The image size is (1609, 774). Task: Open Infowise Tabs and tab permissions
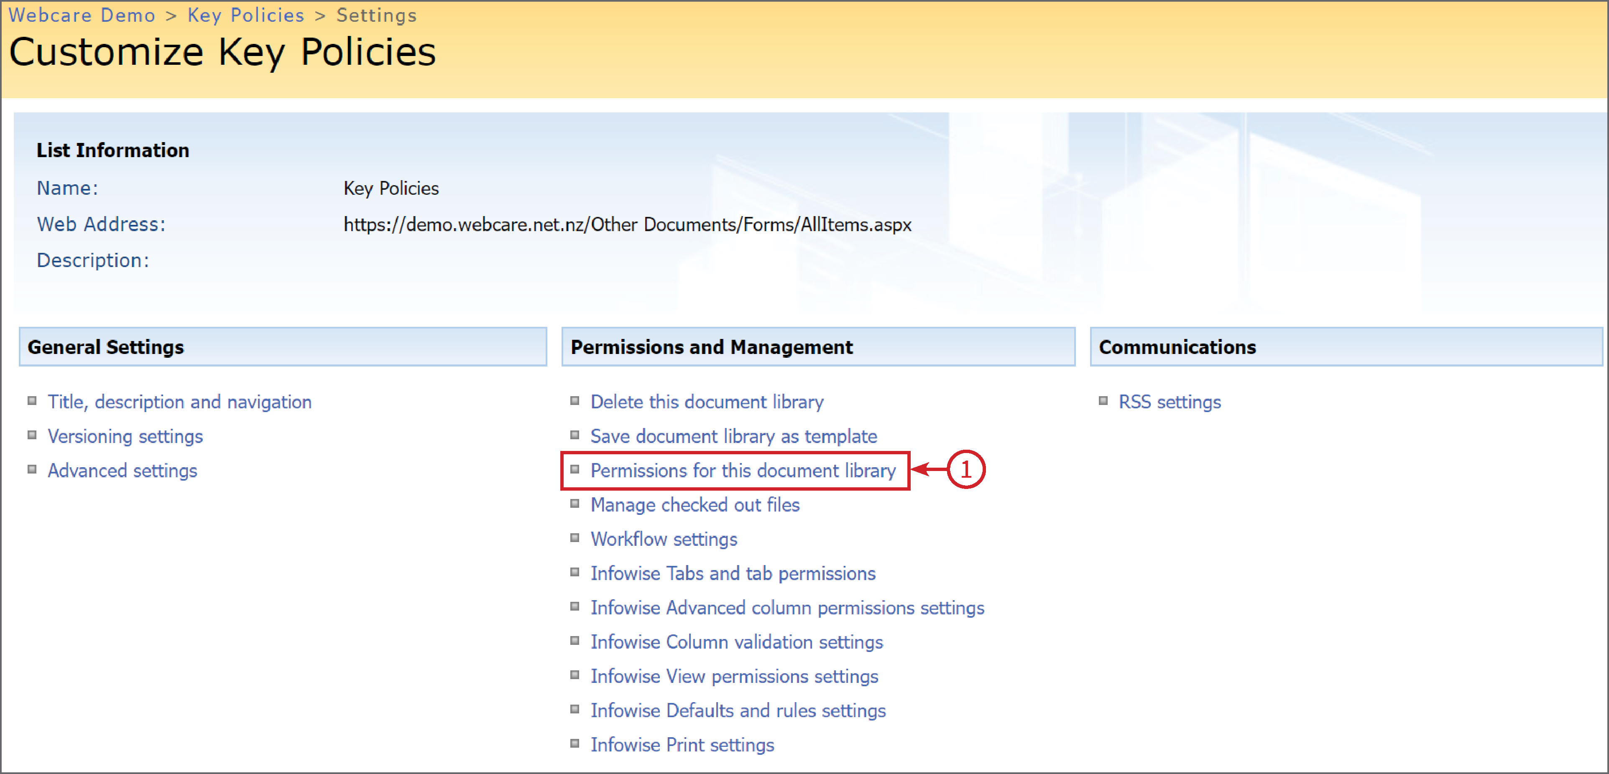click(733, 573)
